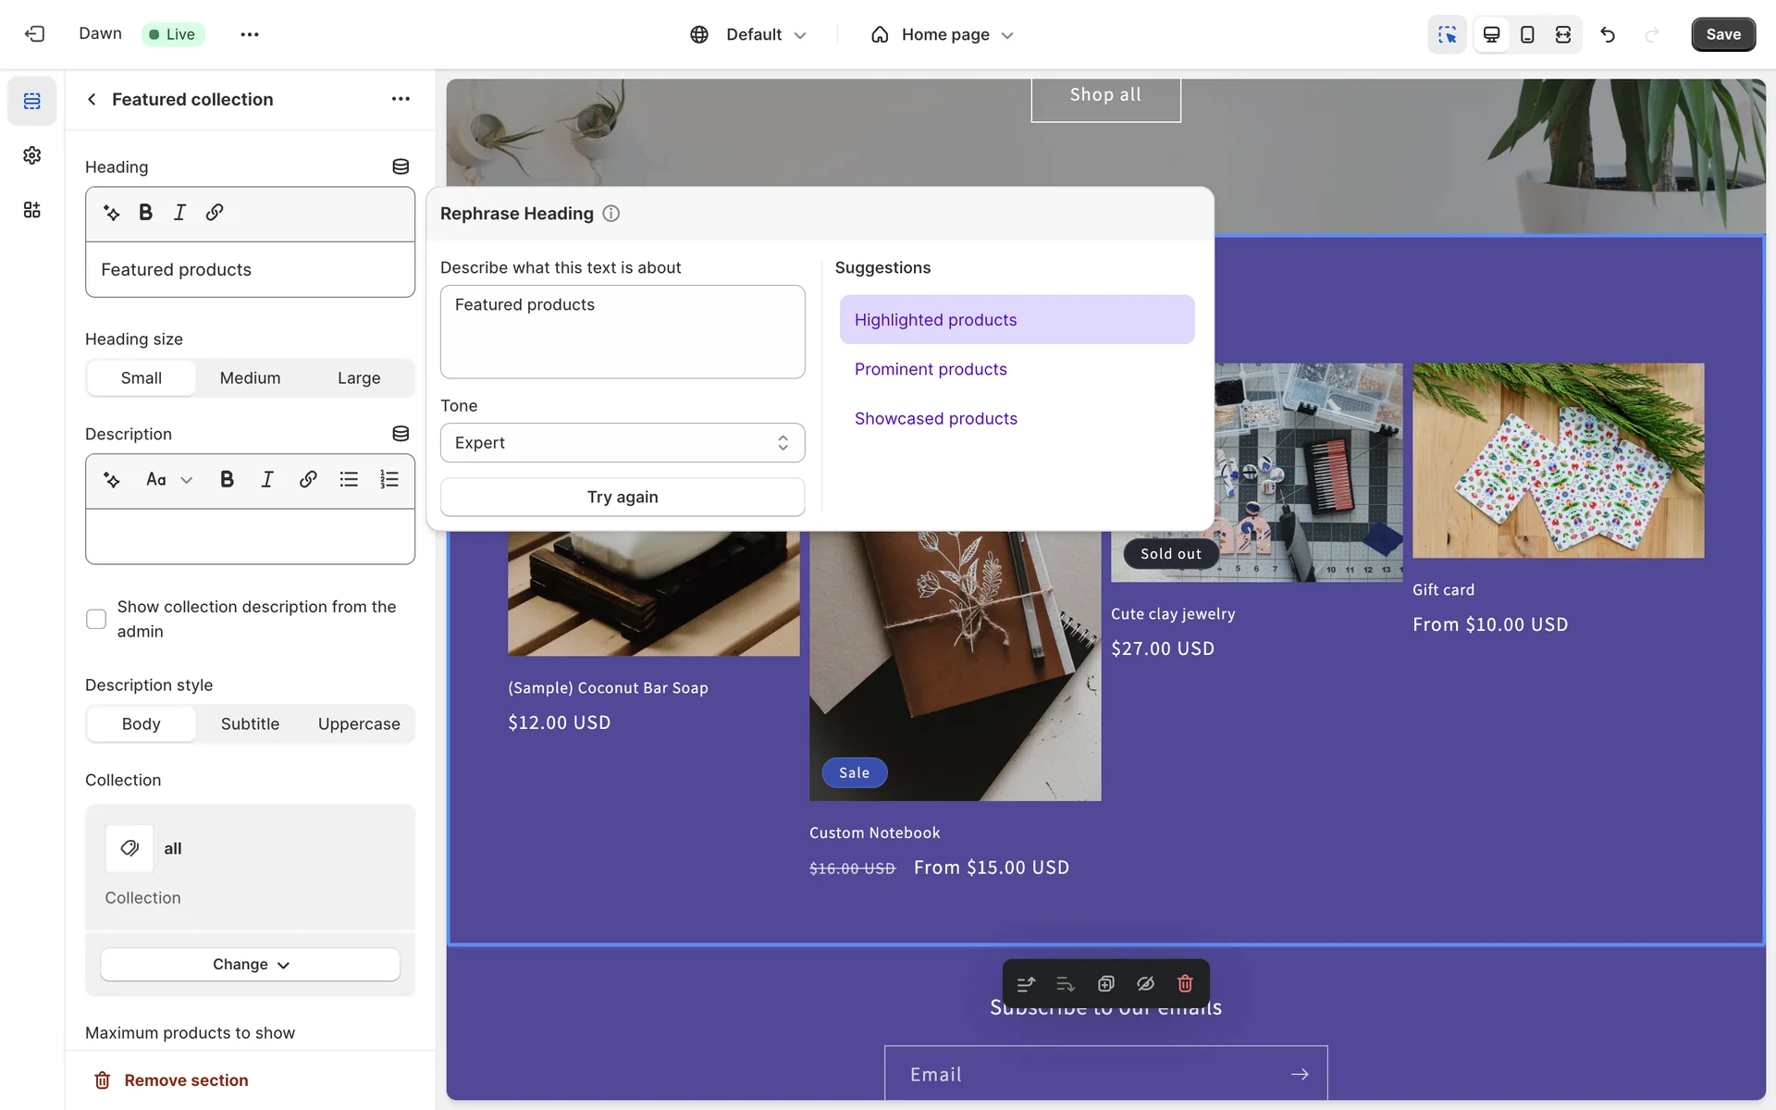Open theme settings gear in sidebar
The width and height of the screenshot is (1776, 1110).
coord(32,155)
